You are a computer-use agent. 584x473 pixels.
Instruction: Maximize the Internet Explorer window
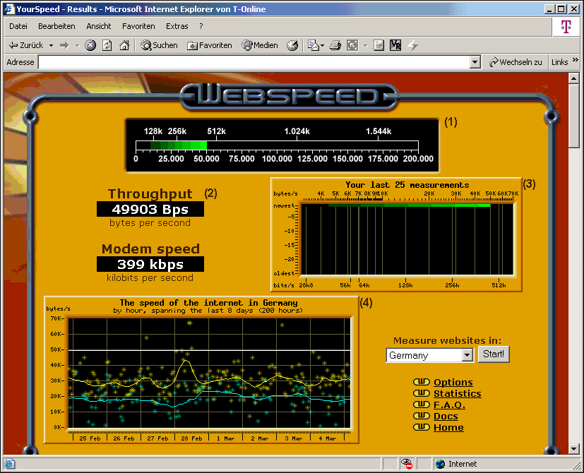561,9
